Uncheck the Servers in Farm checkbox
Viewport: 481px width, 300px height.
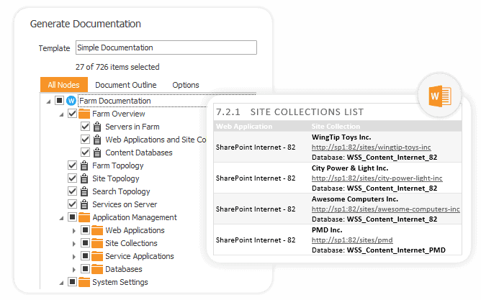point(85,126)
